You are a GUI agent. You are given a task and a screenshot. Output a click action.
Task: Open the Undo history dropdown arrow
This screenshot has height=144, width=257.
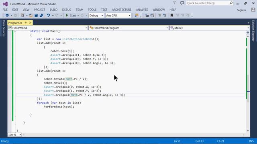[53, 15]
